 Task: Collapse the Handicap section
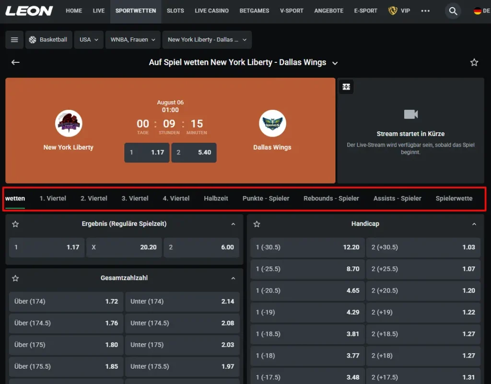(x=474, y=224)
